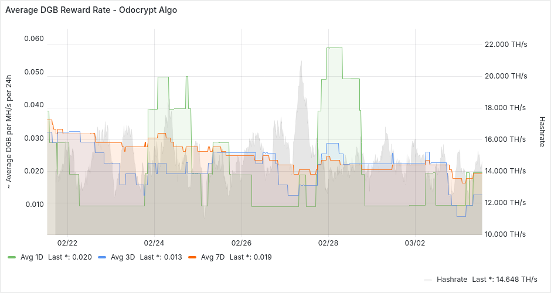
Task: Click the 'Average DGB per MH/s per 24h' axis title
Action: (9, 131)
